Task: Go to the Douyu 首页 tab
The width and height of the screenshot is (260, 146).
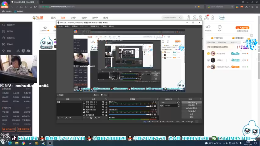Action: 53,18
